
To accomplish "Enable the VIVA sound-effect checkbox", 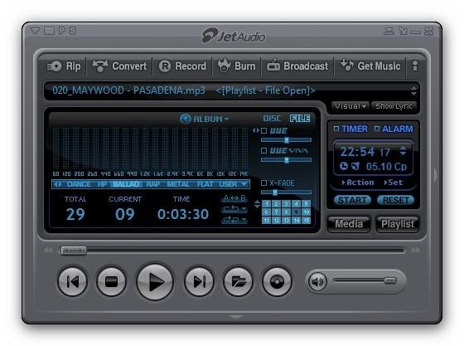I will coord(264,151).
